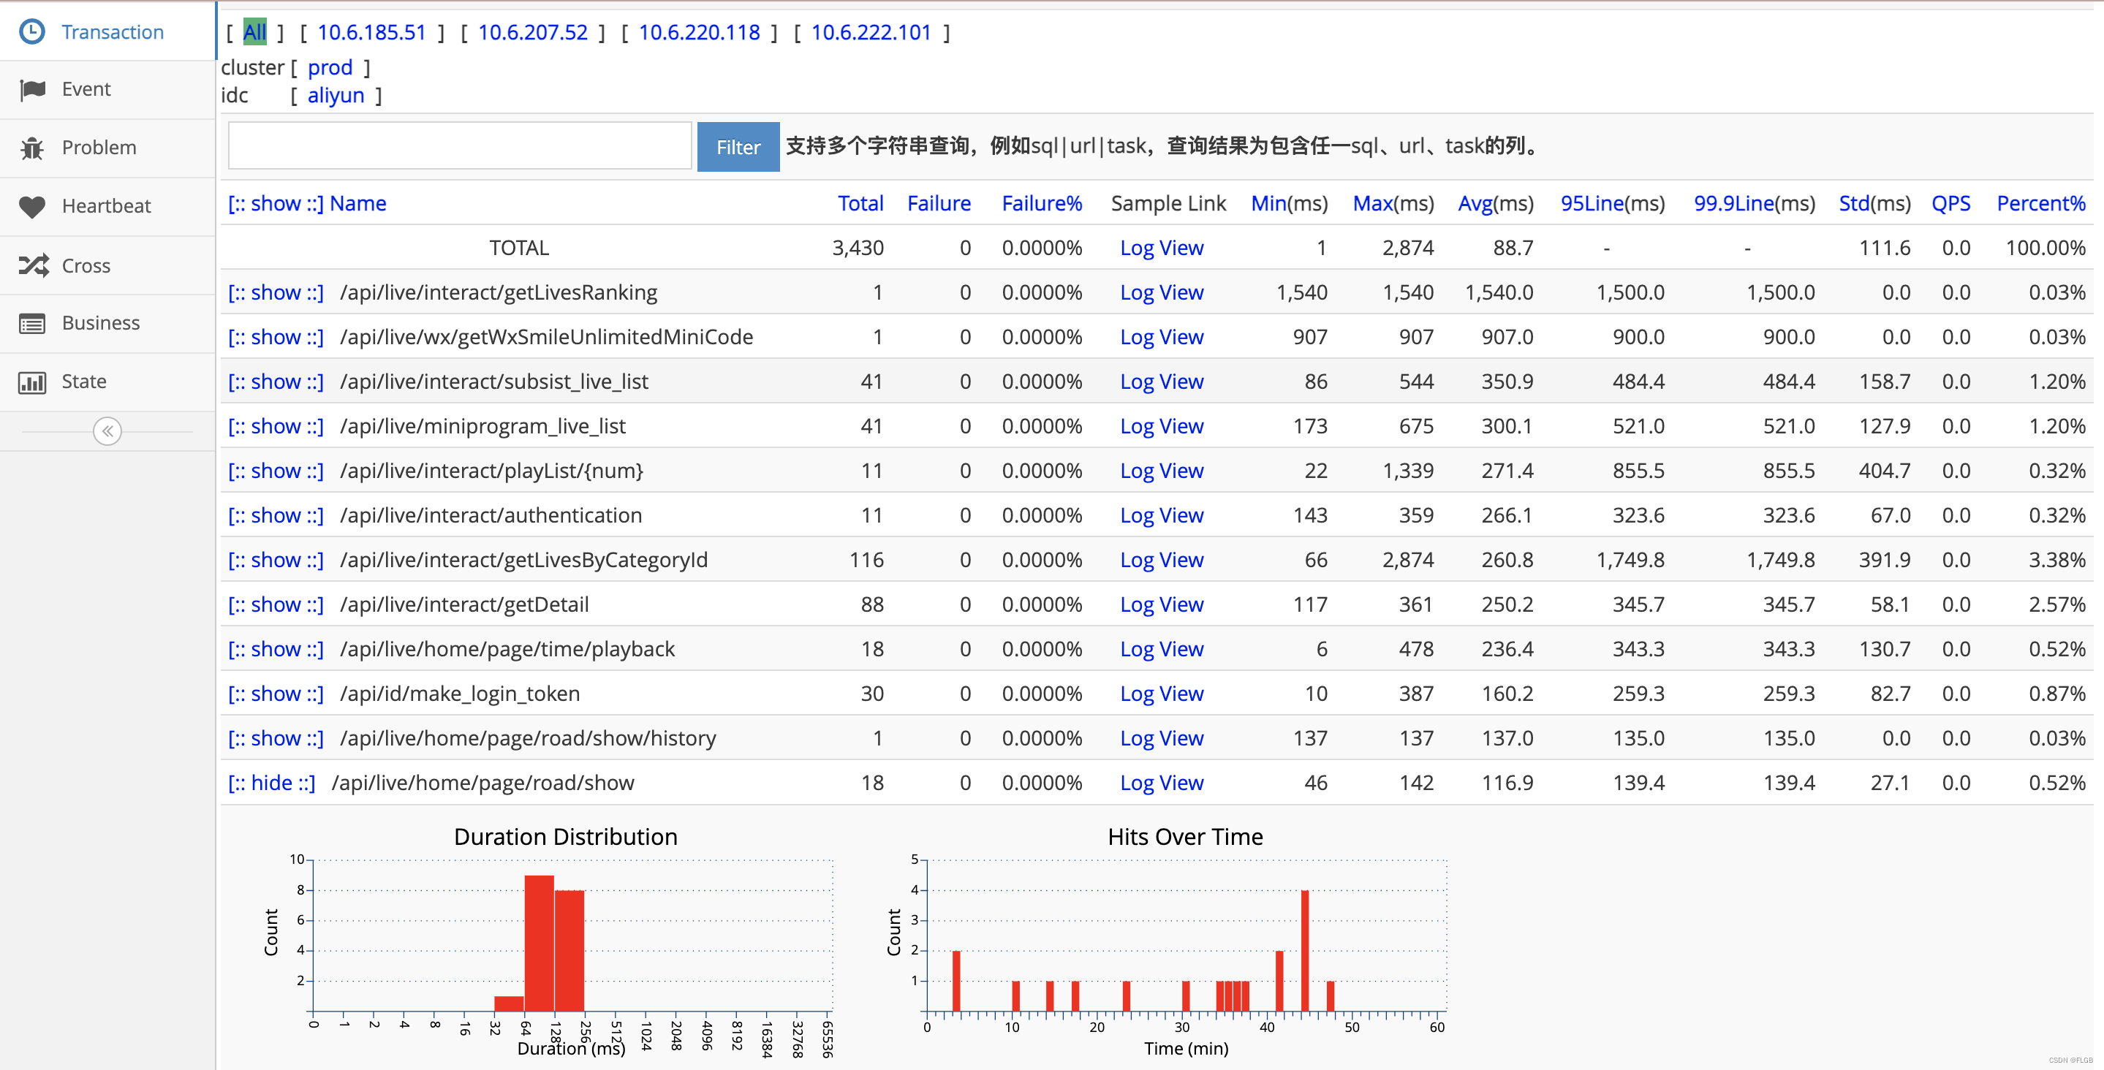Open Problem via its bug icon
This screenshot has width=2104, height=1070.
(x=32, y=148)
